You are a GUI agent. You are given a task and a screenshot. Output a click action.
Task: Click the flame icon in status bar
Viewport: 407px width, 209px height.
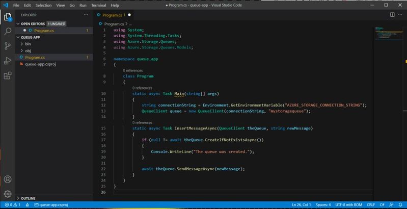point(28,205)
